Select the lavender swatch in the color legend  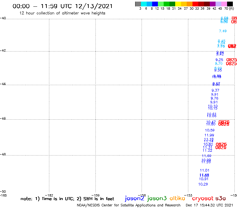point(218,4)
